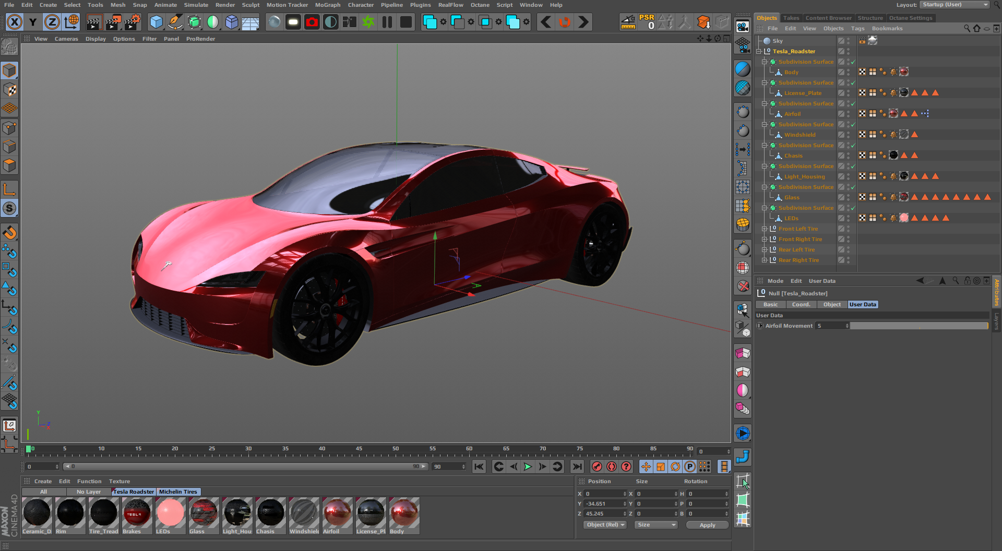The height and width of the screenshot is (551, 1002).
Task: Open the Object (Rel) coordinate dropdown
Action: (x=604, y=525)
